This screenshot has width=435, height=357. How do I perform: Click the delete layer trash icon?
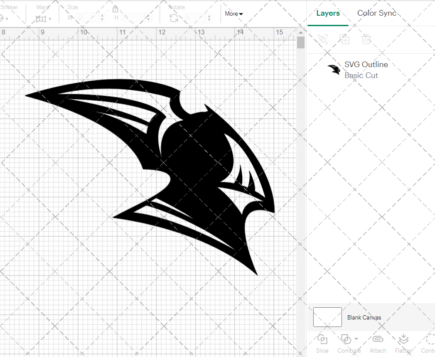367,39
